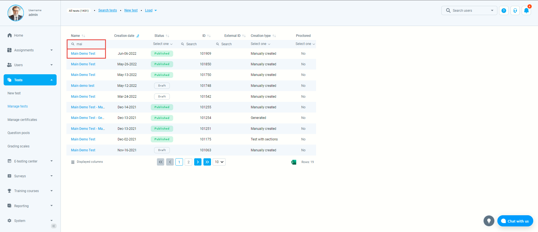Click Test with sections cell
The height and width of the screenshot is (232, 538).
[264, 139]
